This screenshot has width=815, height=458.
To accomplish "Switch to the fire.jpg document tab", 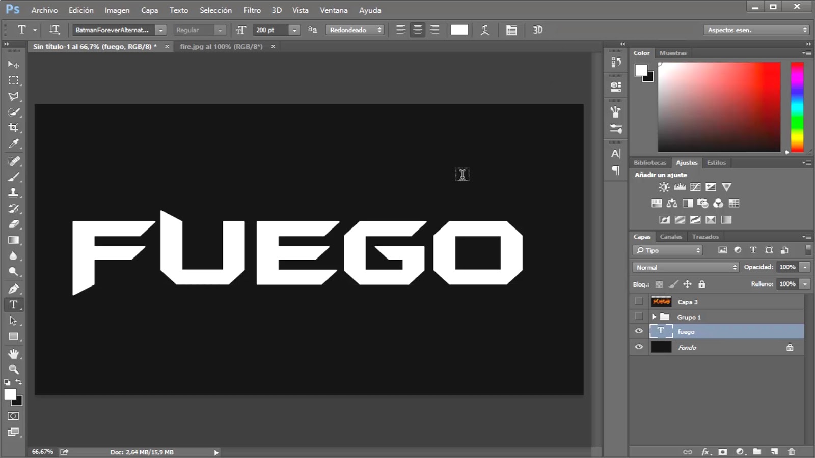I will coord(221,46).
